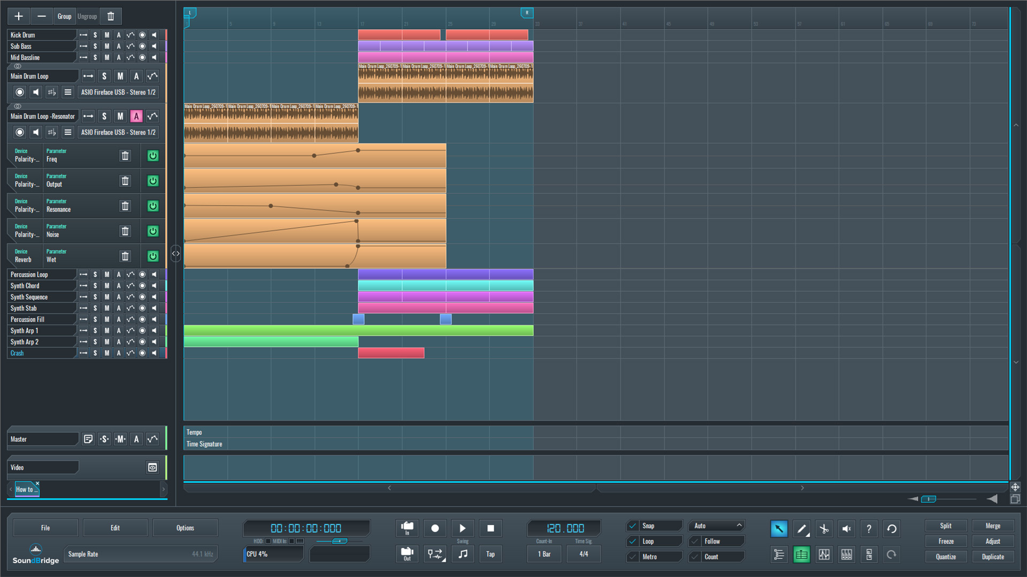
Task: Enable the Count checkbox
Action: tap(695, 557)
